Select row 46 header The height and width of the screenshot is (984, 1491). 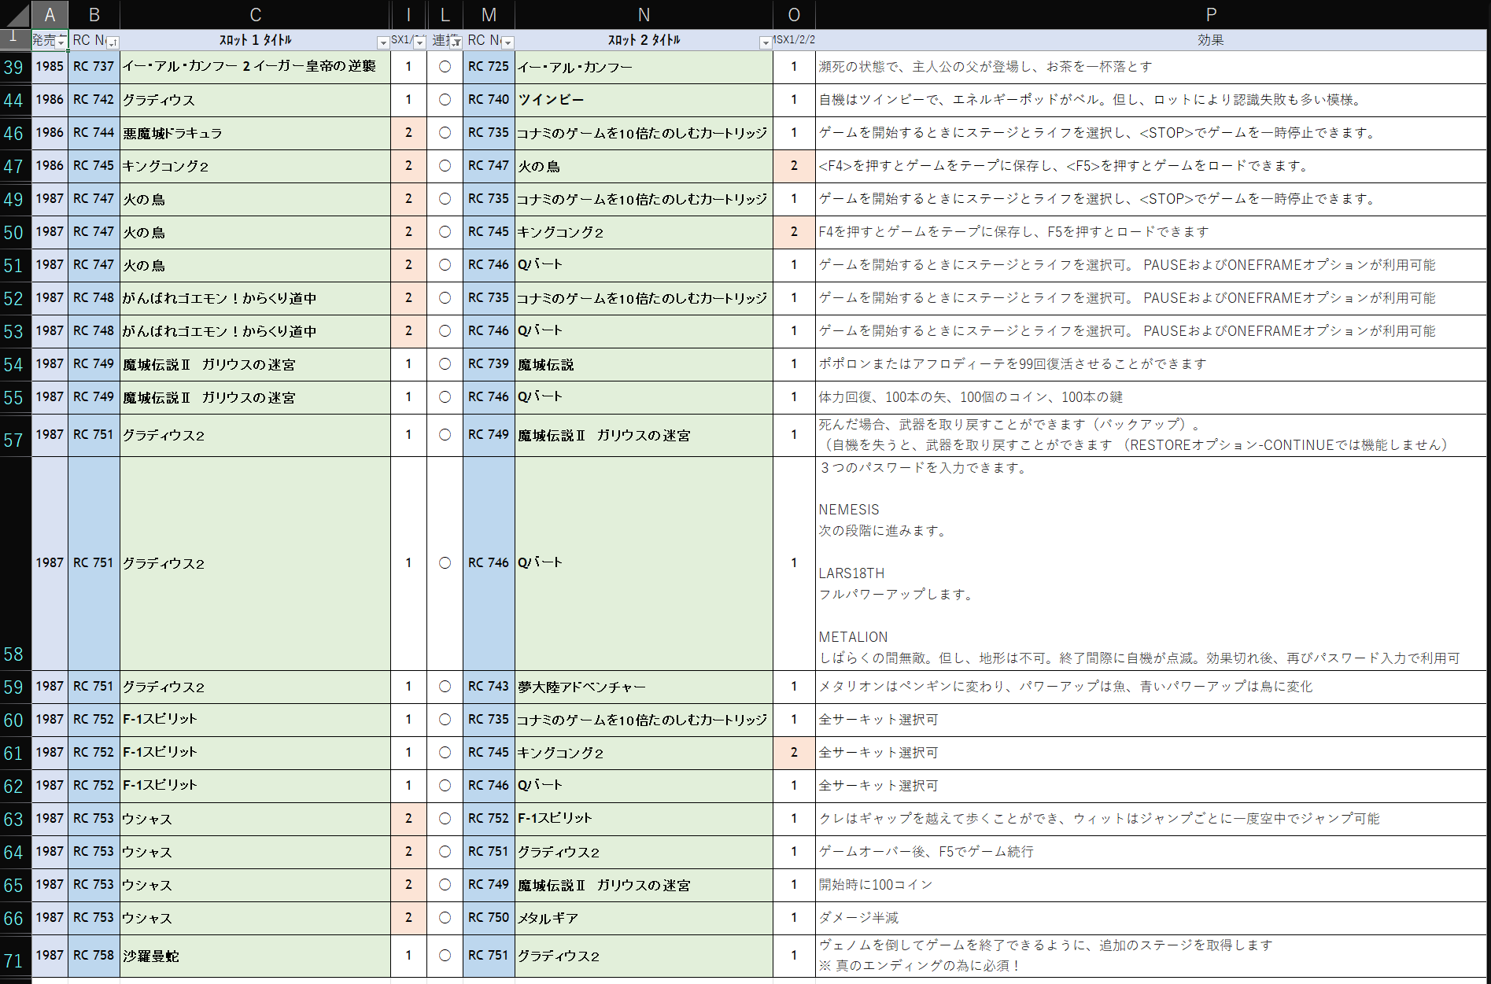(x=15, y=133)
